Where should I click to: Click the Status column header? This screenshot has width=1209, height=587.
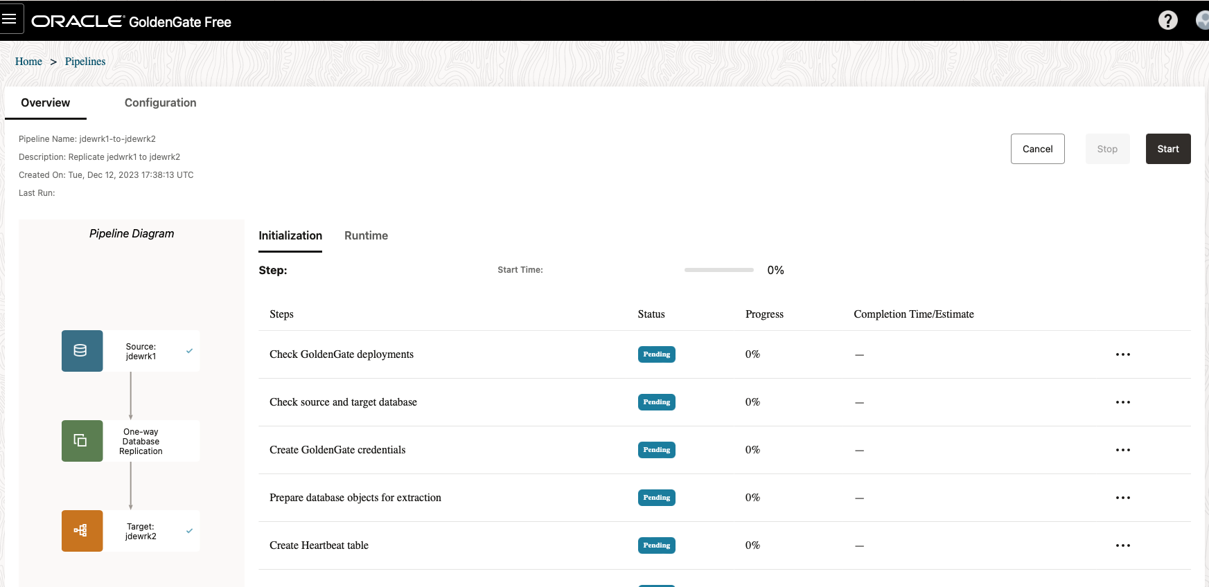click(651, 314)
